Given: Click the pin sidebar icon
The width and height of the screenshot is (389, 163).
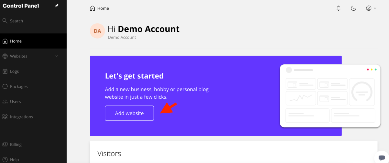Looking at the screenshot, I should pyautogui.click(x=57, y=6).
